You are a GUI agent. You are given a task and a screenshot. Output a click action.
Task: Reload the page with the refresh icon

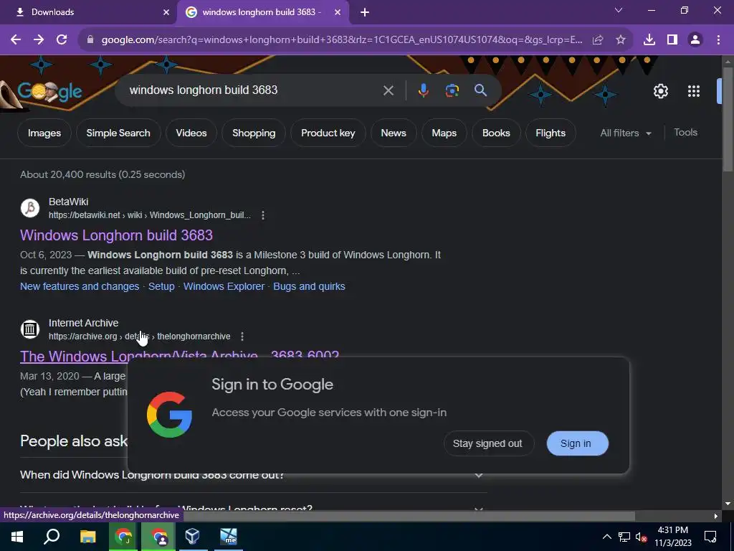[62, 40]
